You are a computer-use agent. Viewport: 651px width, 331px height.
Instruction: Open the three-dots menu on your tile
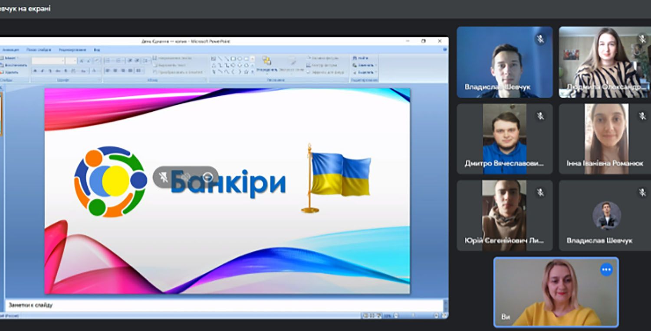(x=606, y=269)
